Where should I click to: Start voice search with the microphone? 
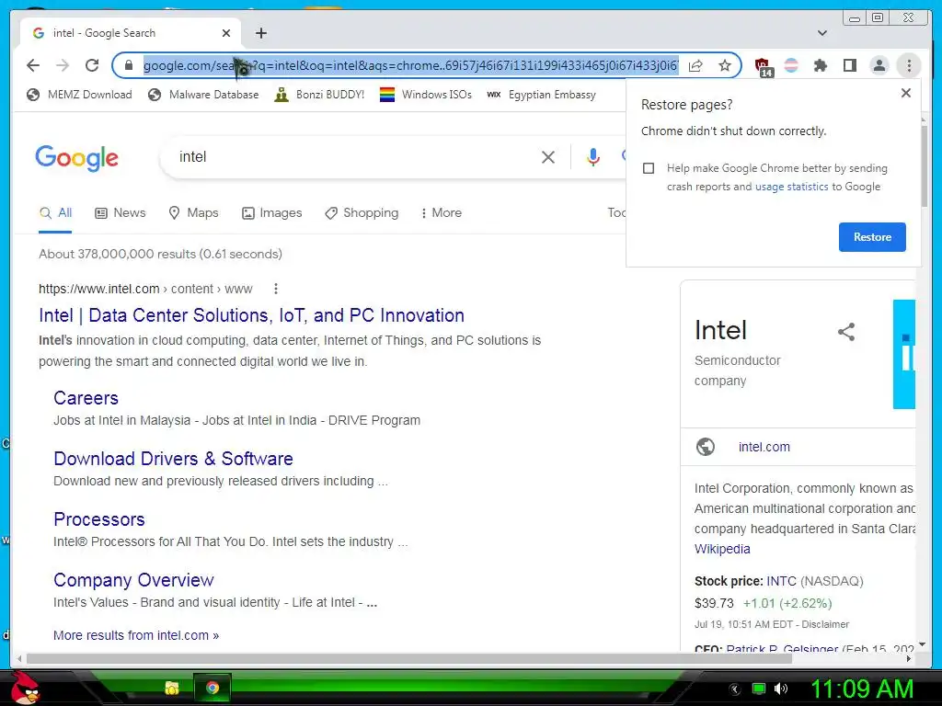click(593, 157)
